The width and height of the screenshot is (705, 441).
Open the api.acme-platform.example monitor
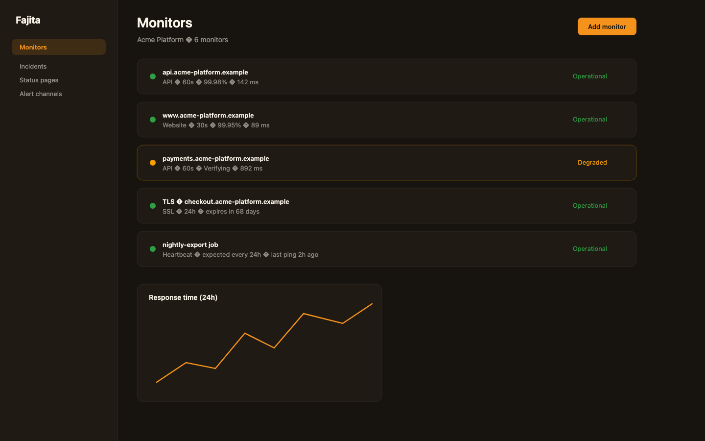point(387,76)
